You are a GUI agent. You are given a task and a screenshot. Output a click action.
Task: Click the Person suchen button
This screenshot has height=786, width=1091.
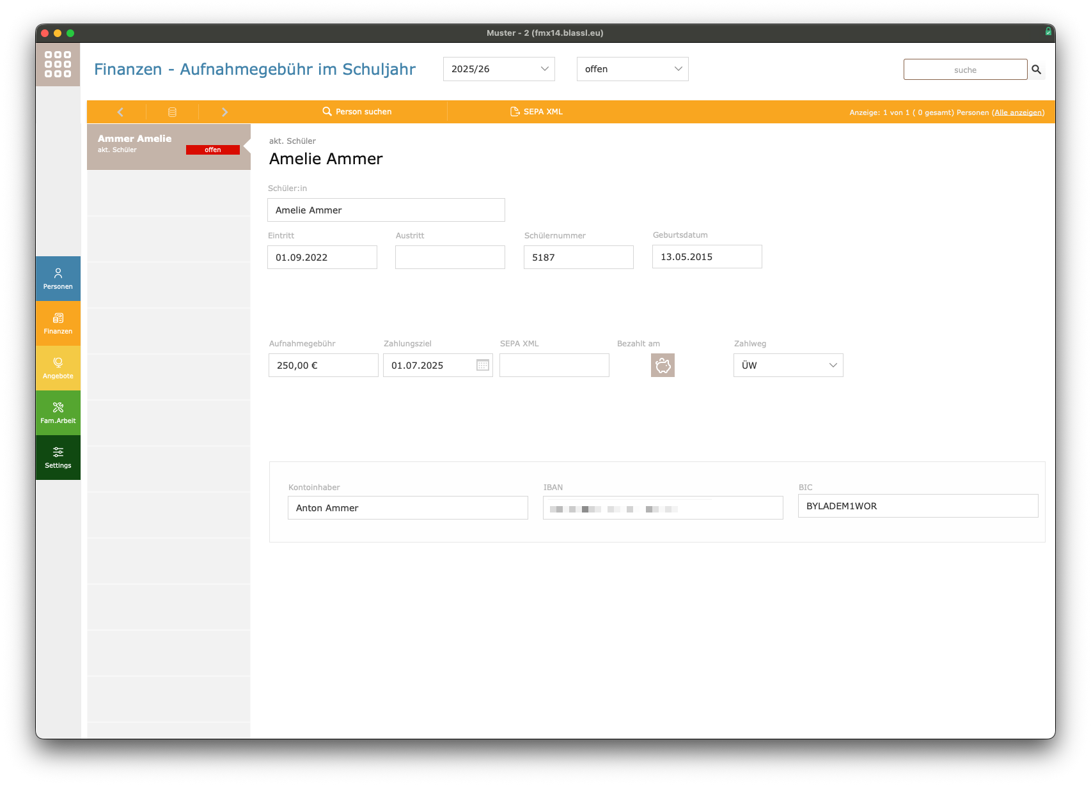tap(357, 112)
